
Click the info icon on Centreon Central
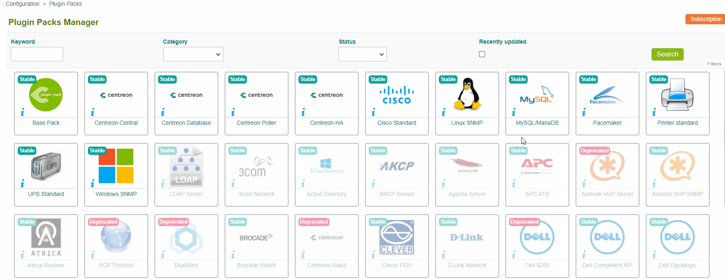(x=92, y=112)
